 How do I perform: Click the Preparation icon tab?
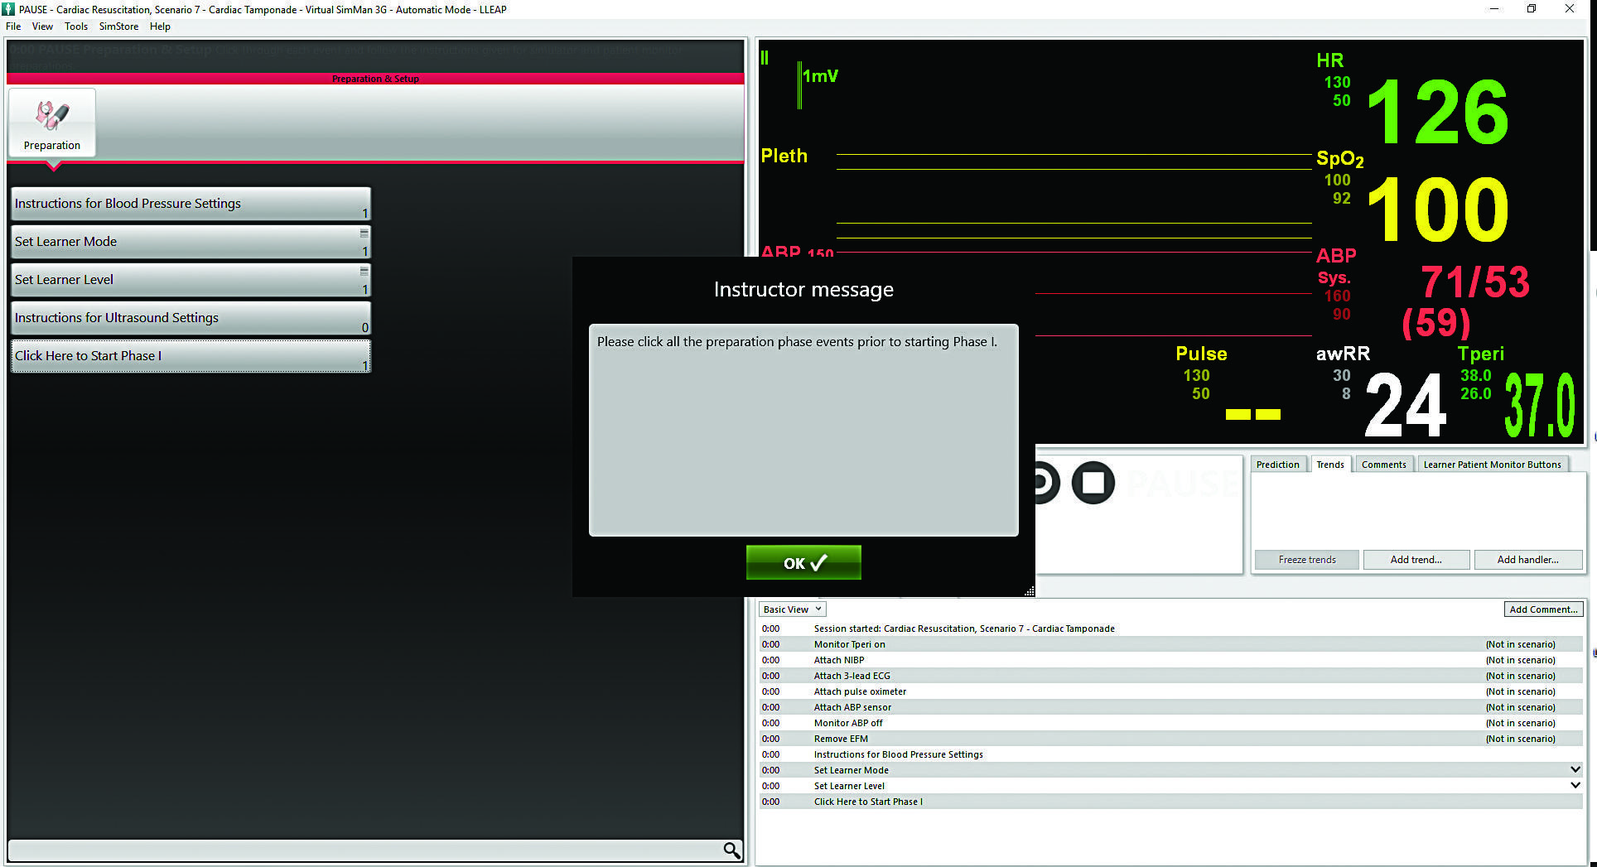(52, 123)
